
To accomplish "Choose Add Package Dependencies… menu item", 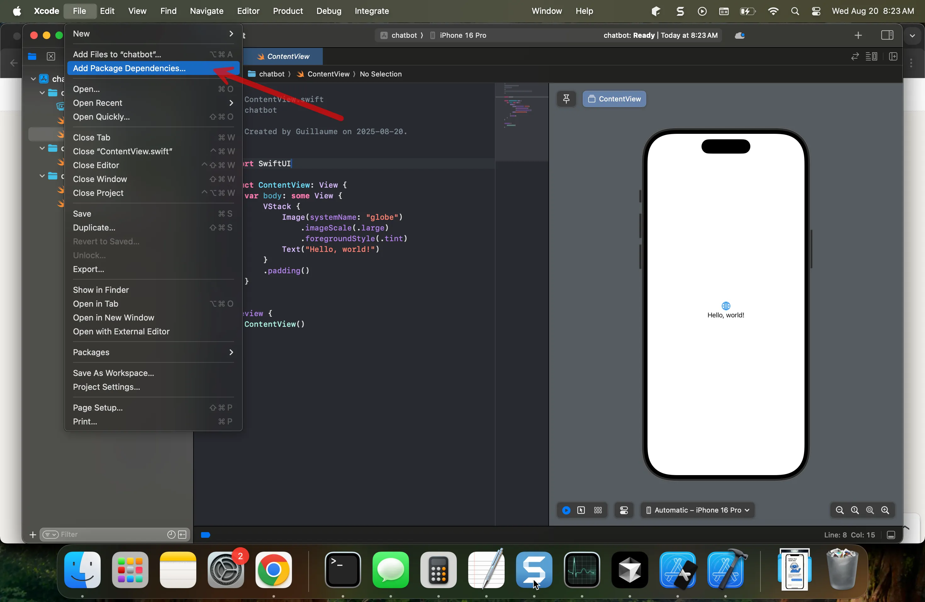I will (129, 68).
